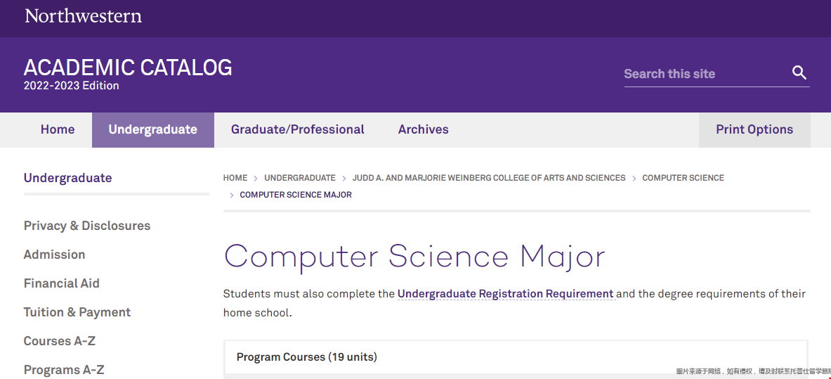Click the COMPUTER SCIENCE breadcrumb
The height and width of the screenshot is (379, 831).
[x=683, y=178]
